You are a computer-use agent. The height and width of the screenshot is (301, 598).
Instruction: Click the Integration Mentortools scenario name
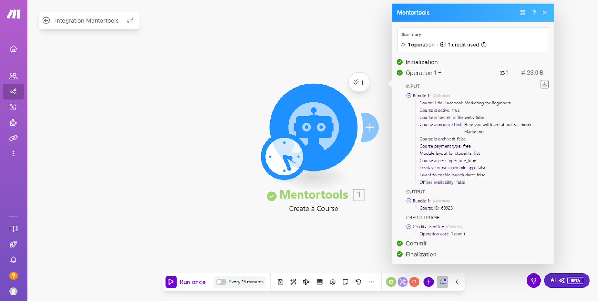pos(87,21)
